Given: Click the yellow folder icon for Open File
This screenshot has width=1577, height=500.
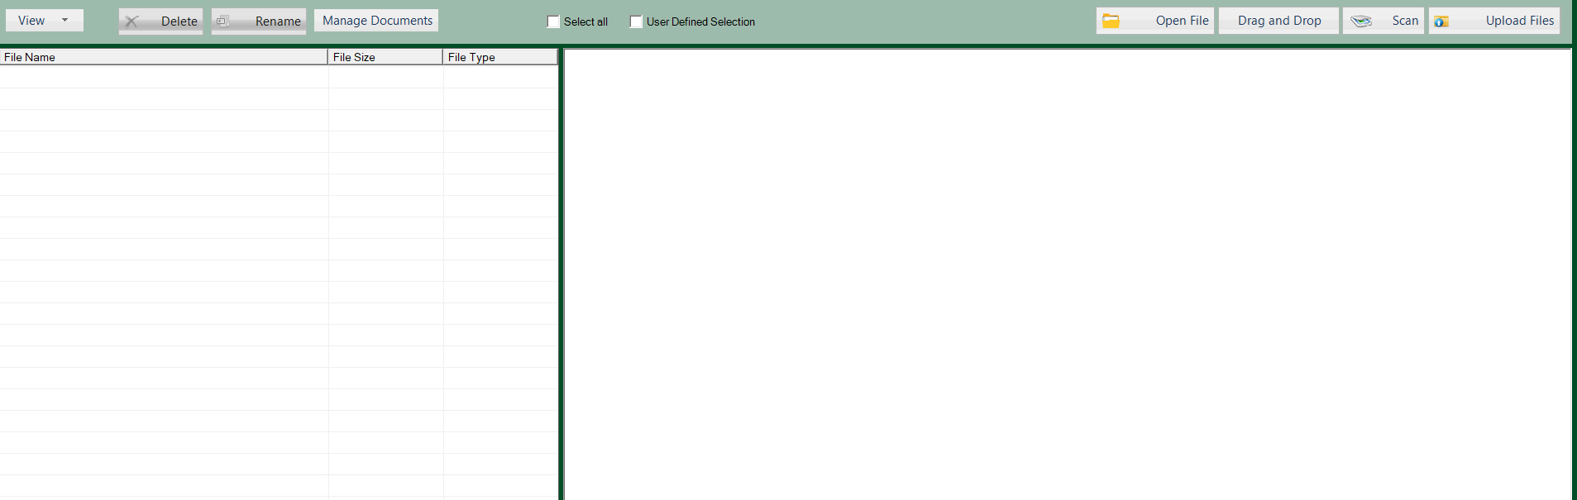Looking at the screenshot, I should tap(1111, 21).
